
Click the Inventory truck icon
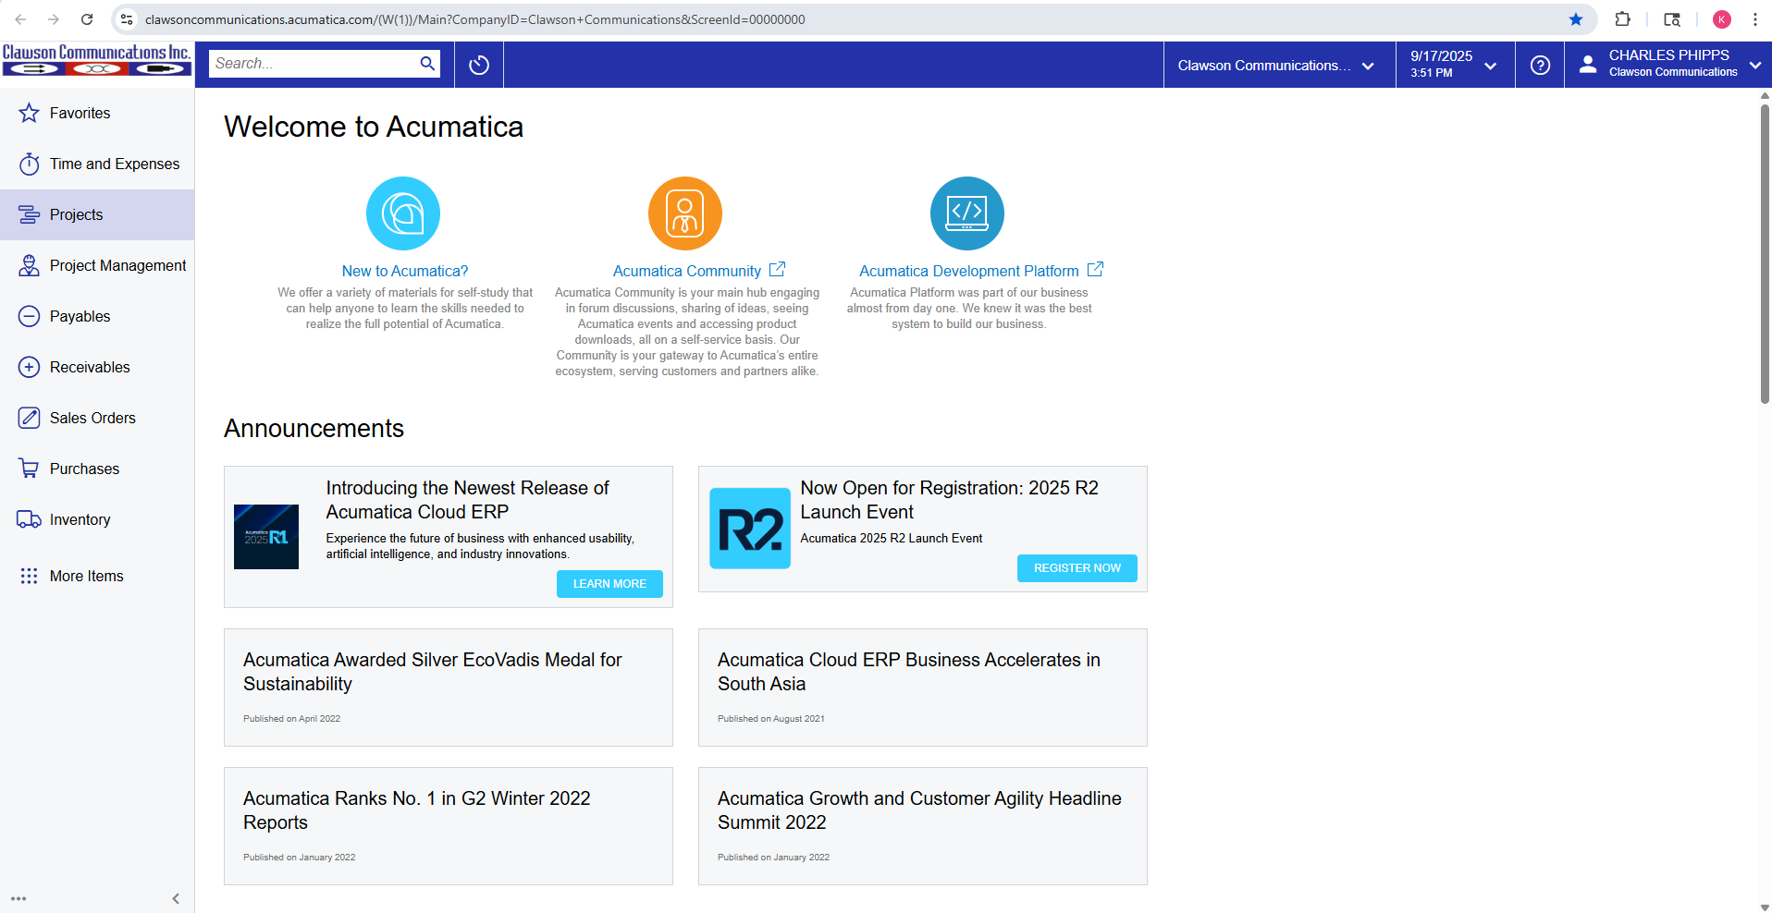pyautogui.click(x=30, y=519)
